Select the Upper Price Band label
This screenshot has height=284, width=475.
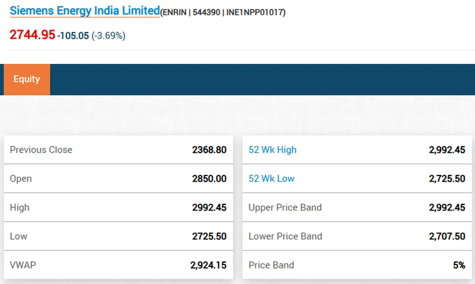click(285, 208)
